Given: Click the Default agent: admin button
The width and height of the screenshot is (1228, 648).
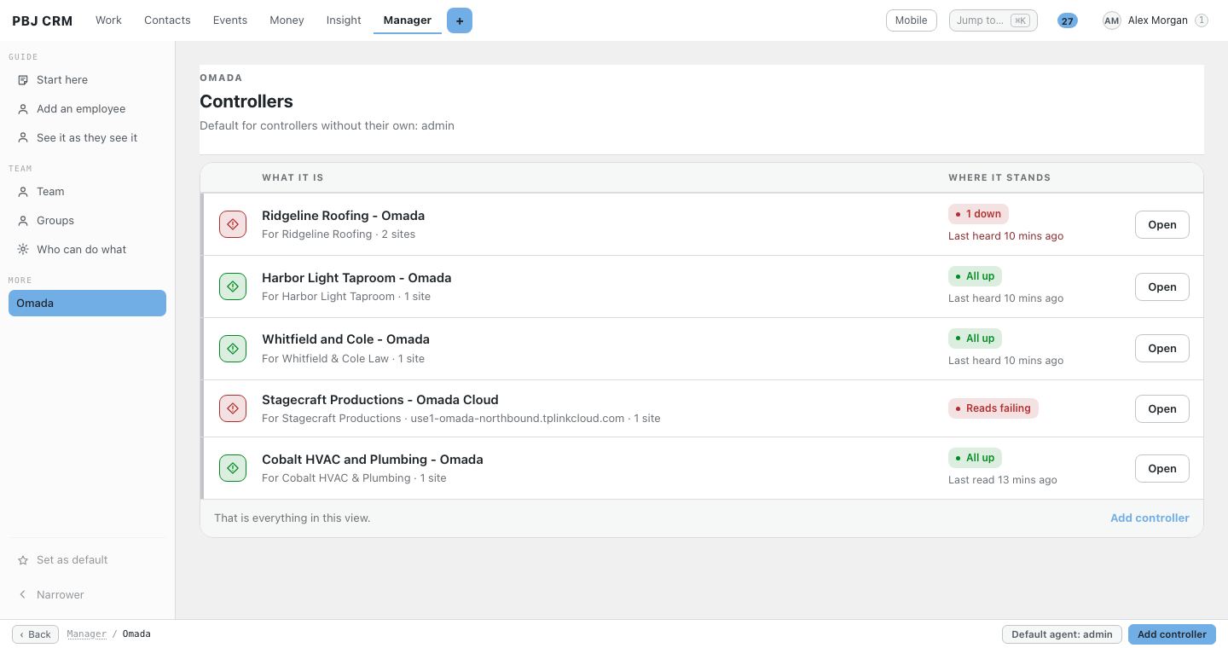Looking at the screenshot, I should (1062, 634).
